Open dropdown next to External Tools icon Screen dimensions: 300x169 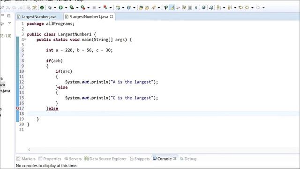[88, 8]
